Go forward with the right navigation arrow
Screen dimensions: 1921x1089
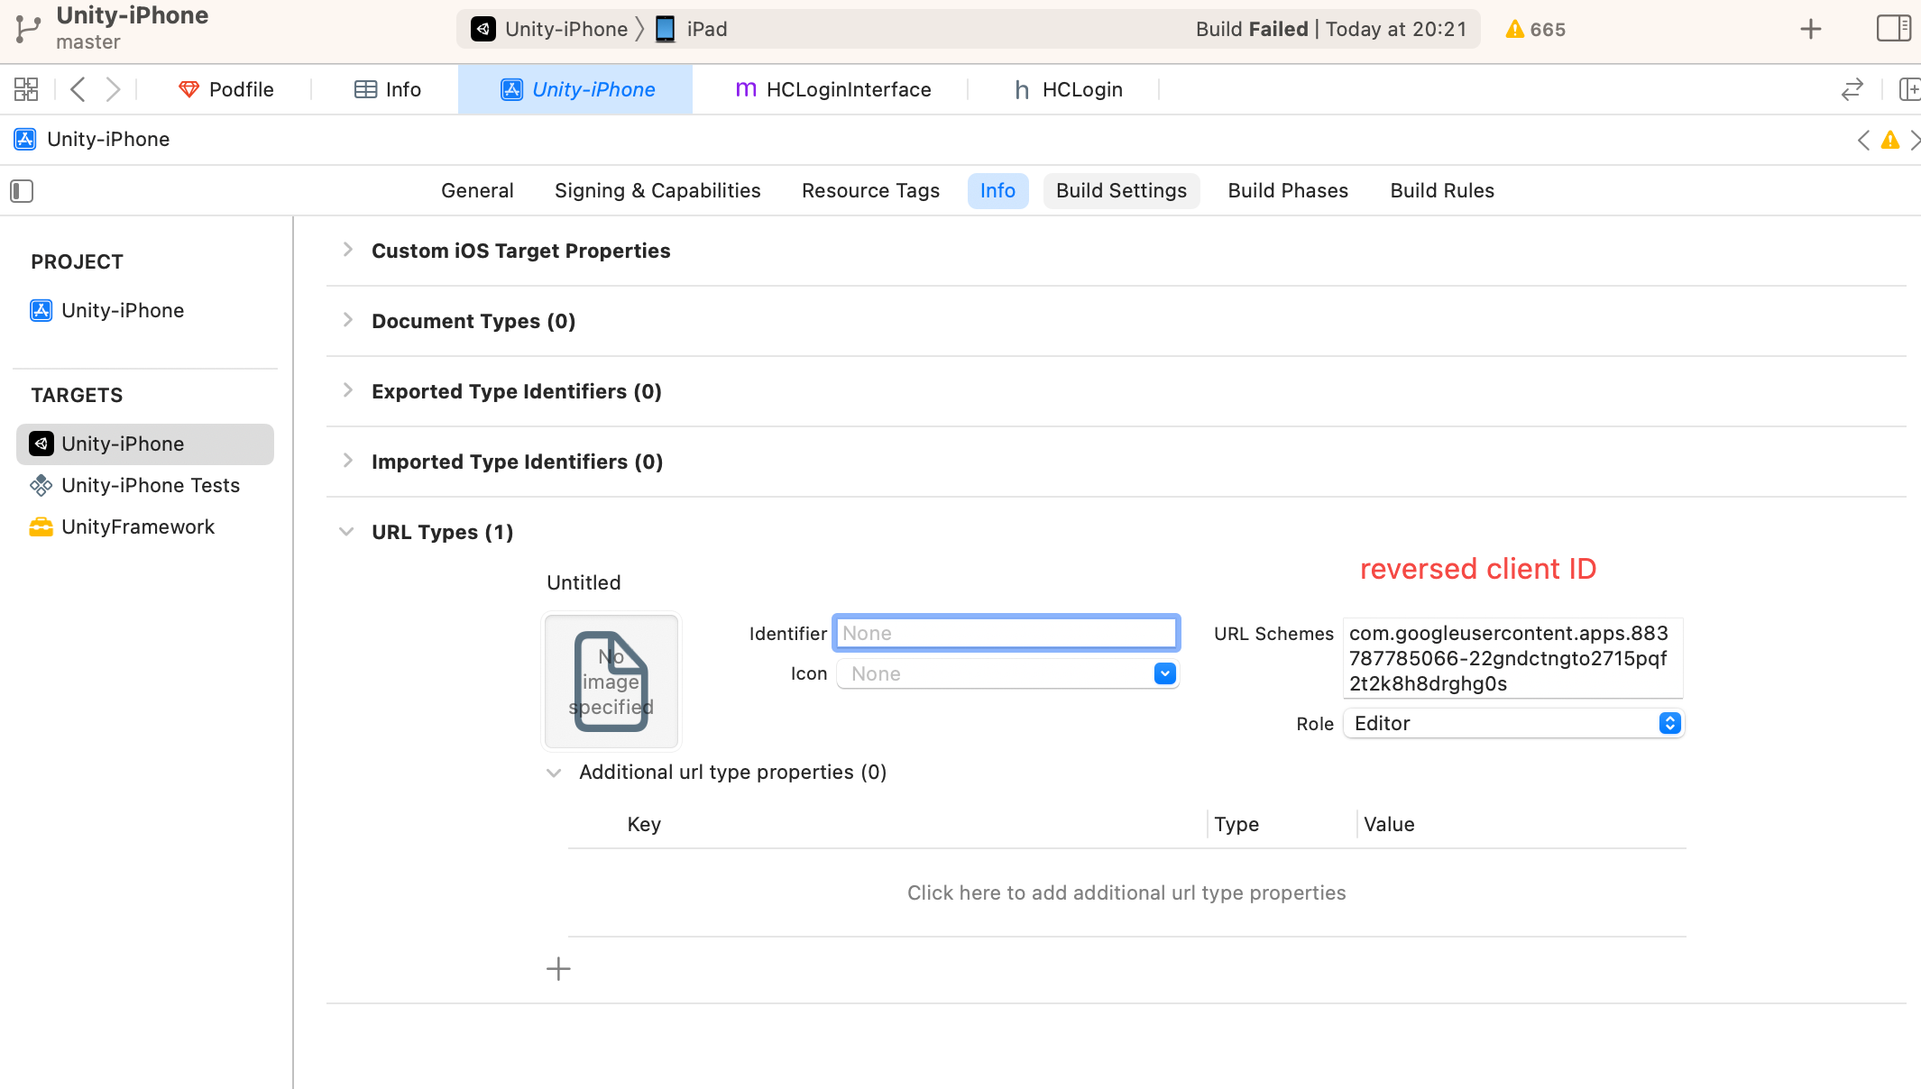[113, 89]
